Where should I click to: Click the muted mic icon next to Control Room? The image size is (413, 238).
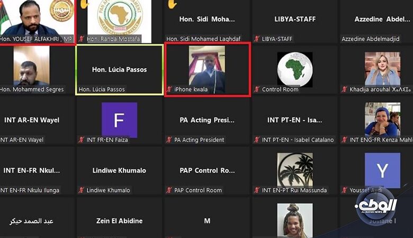pyautogui.click(x=257, y=89)
